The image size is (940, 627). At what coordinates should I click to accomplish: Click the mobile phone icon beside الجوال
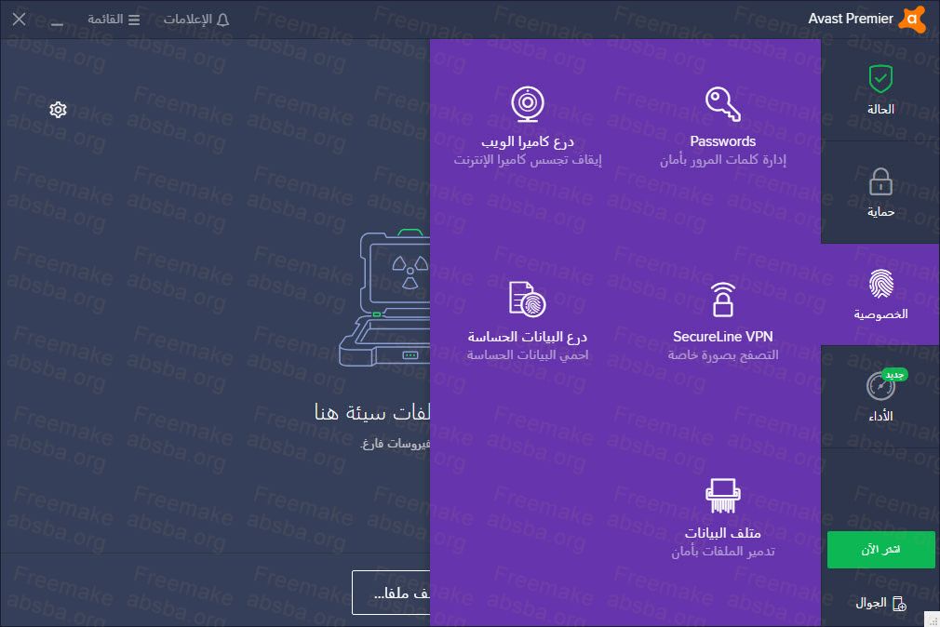[x=899, y=604]
